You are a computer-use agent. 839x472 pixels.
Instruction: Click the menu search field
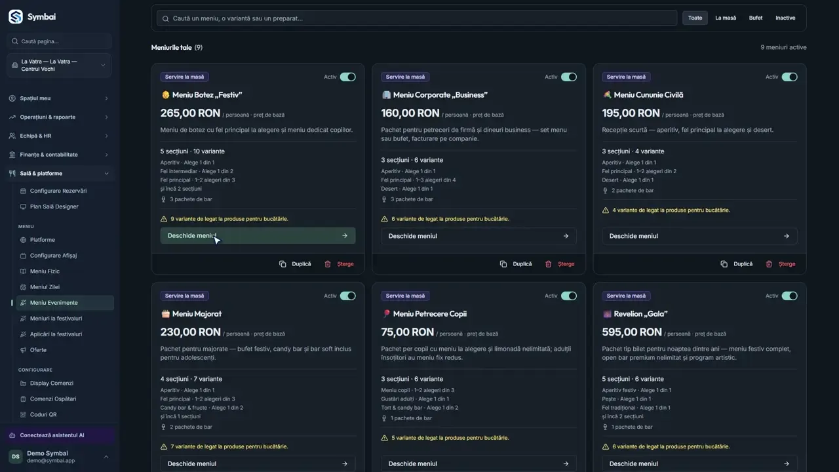[417, 18]
